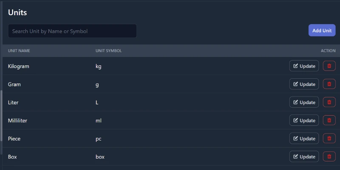Delete the Kilogram unit via trash icon
Image resolution: width=340 pixels, height=170 pixels.
click(329, 66)
